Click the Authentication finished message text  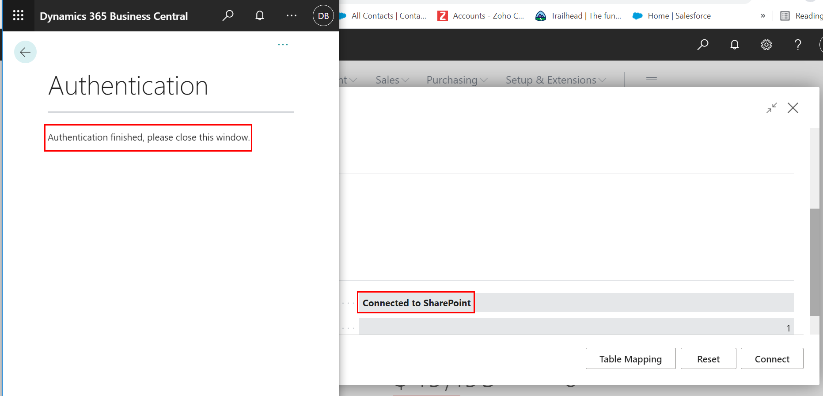coord(148,137)
